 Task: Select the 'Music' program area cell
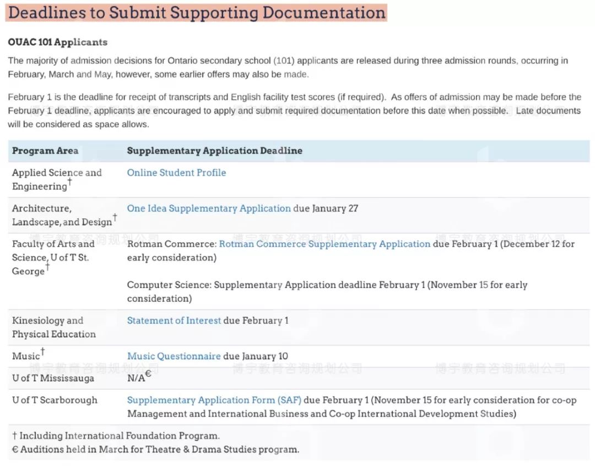pos(29,356)
